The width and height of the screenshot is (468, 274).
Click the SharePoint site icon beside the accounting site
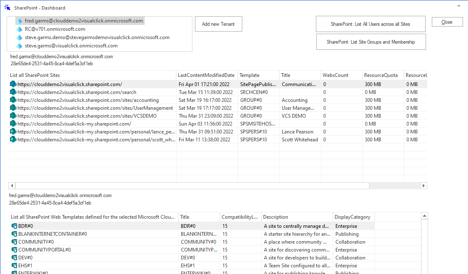pyautogui.click(x=13, y=100)
